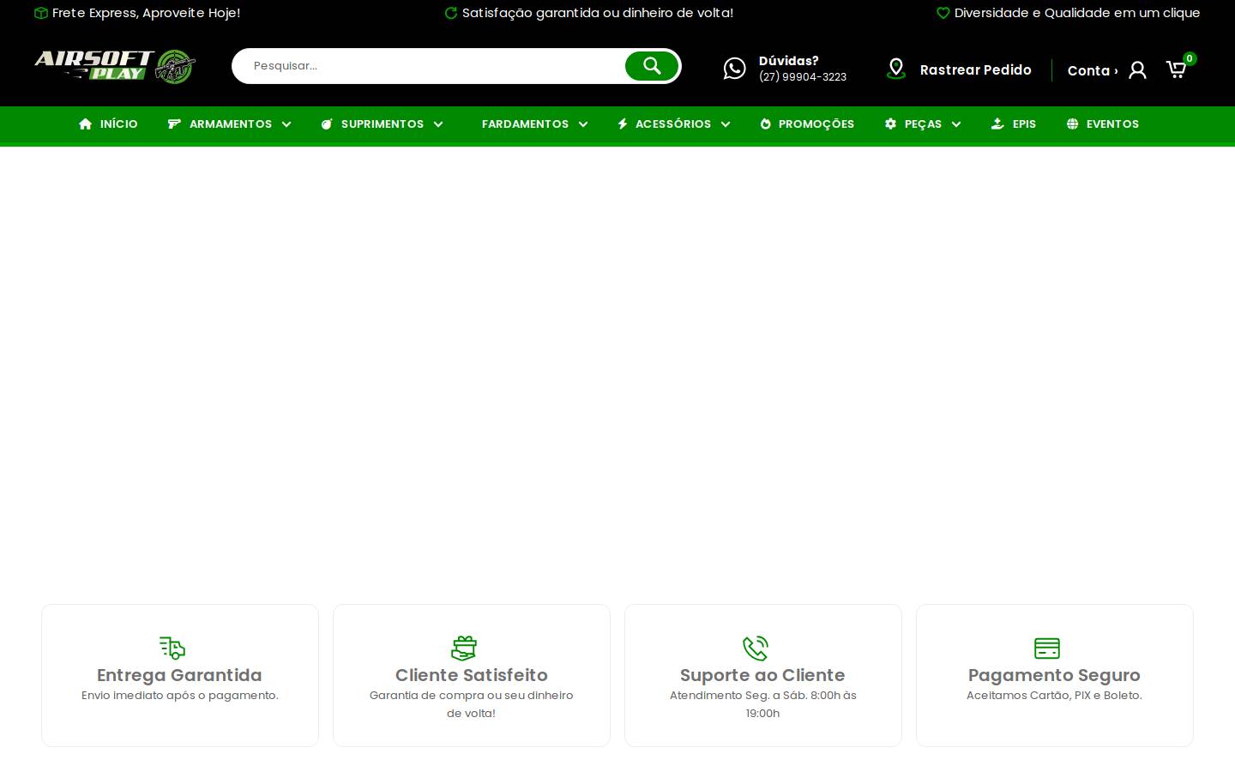Expand the SUPRIMENTOS dropdown chevron
Image resolution: width=1235 pixels, height=772 pixels.
[x=438, y=124]
